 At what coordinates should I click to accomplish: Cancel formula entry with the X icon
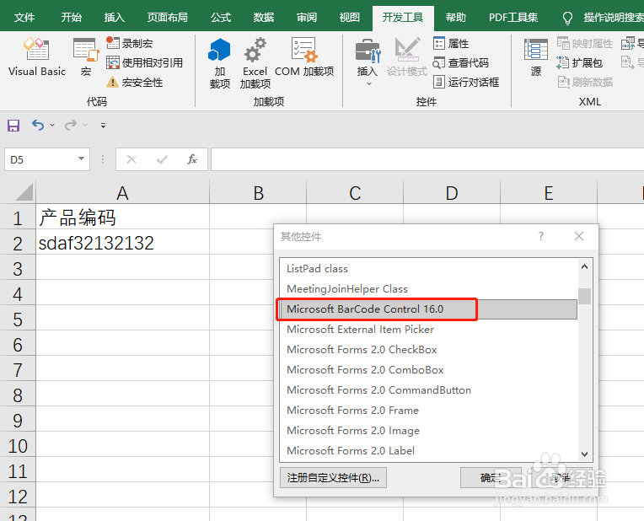coord(131,159)
